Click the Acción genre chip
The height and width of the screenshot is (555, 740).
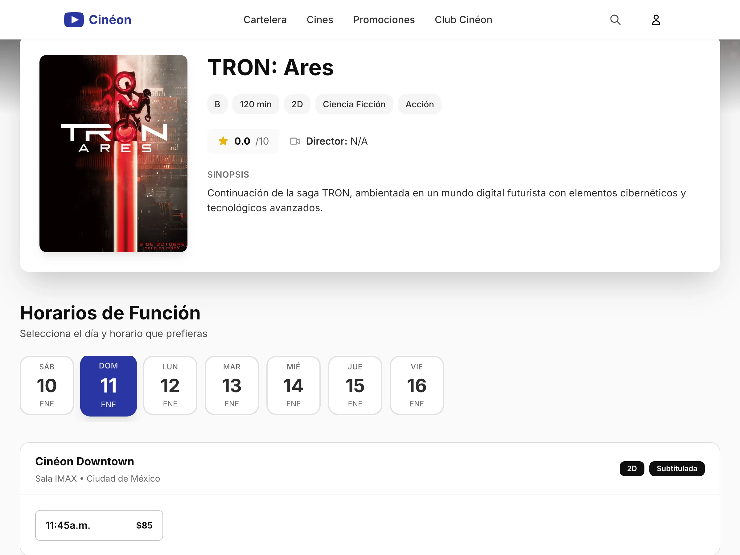tap(420, 104)
